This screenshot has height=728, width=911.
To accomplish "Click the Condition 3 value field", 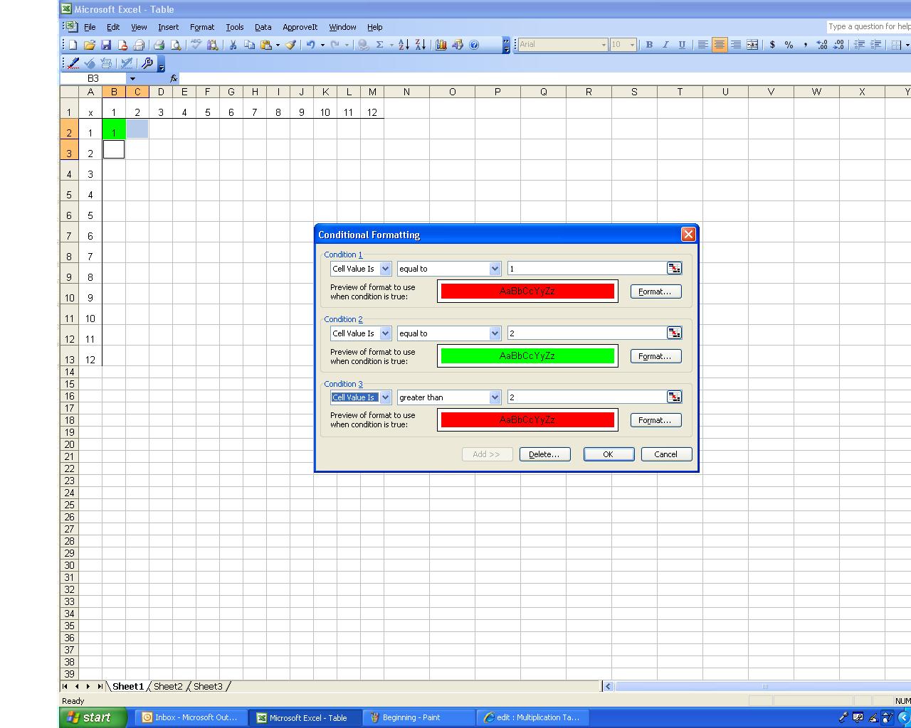I will [x=586, y=397].
